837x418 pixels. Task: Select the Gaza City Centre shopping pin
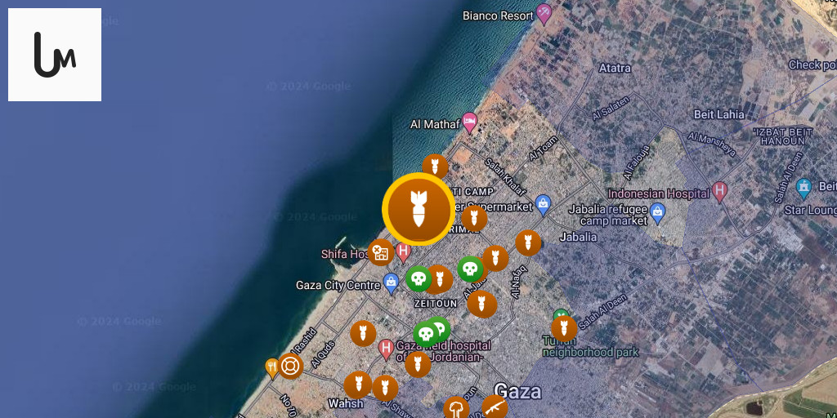(392, 283)
